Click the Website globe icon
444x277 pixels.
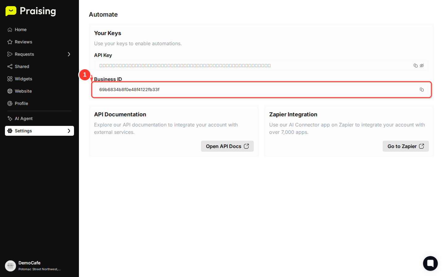[x=10, y=91]
